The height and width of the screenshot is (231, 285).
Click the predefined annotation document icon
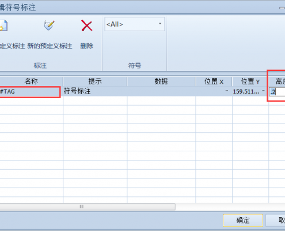3,25
